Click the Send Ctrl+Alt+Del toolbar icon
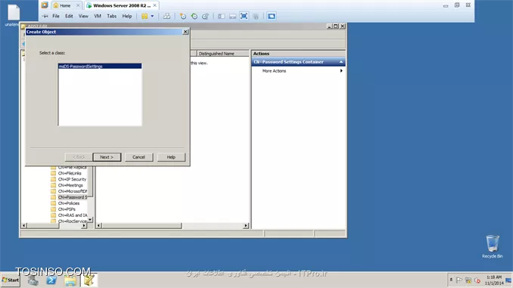This screenshot has width=513, height=288. [x=166, y=16]
